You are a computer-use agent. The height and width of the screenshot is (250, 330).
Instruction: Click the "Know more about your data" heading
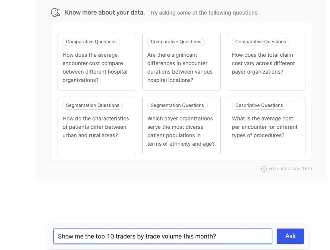[x=105, y=13]
